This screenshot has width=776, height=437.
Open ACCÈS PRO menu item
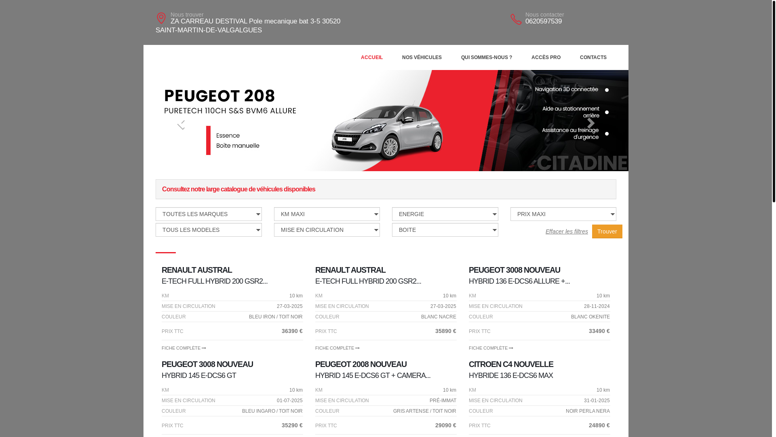tap(546, 57)
